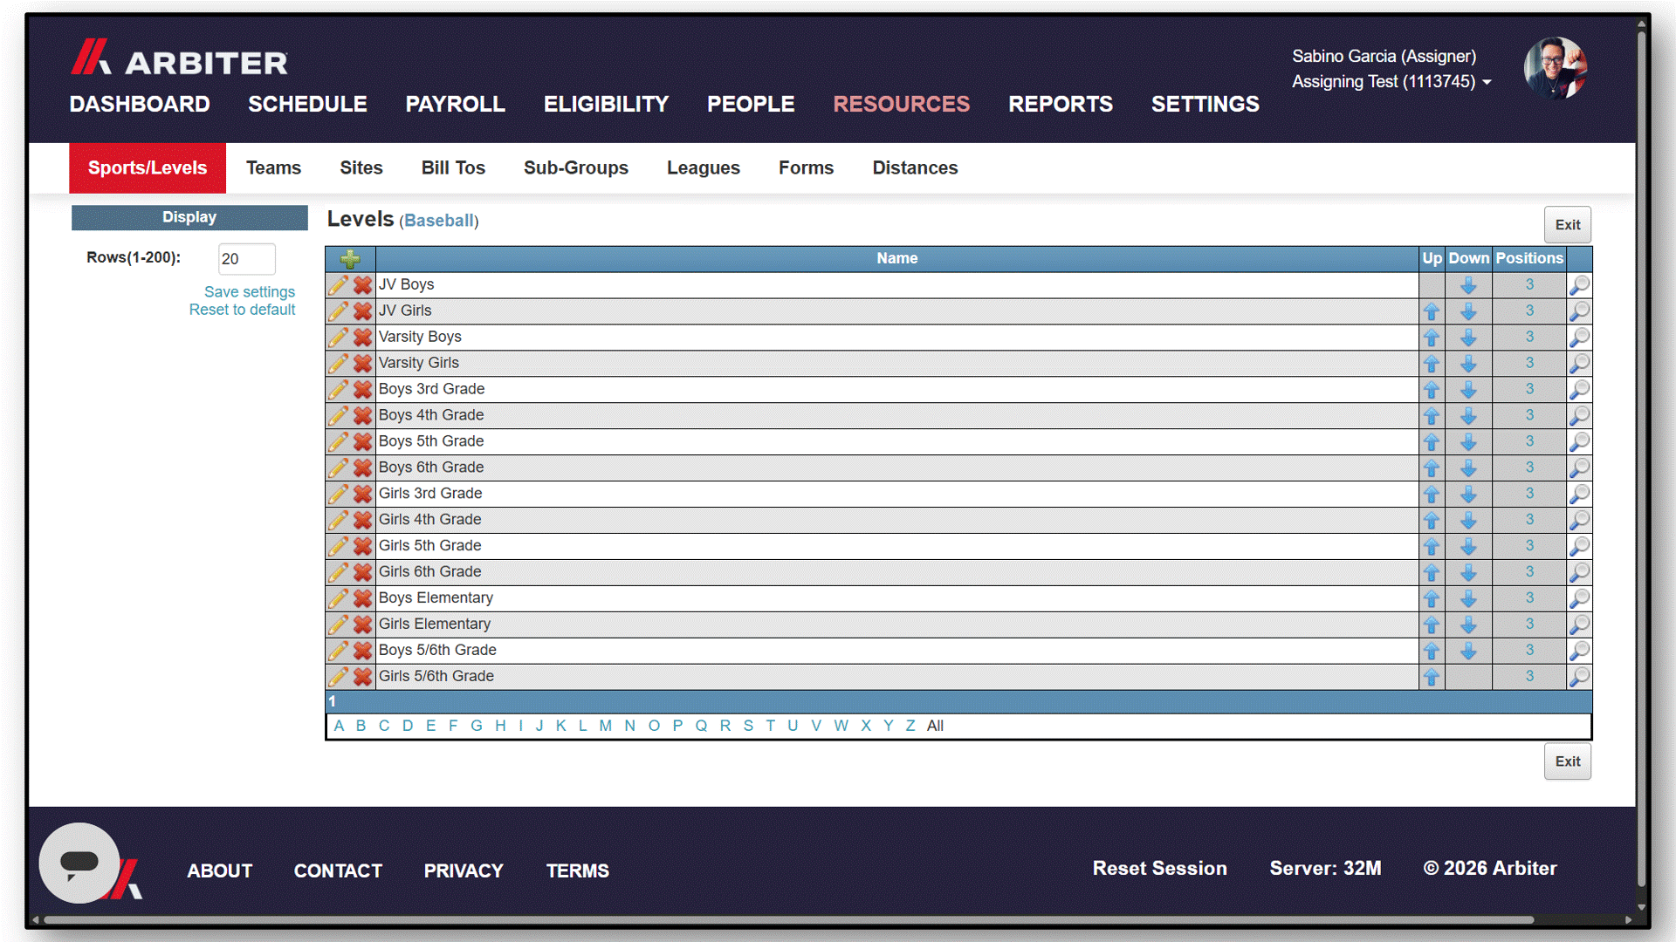Move Girls 3rd Grade down
The image size is (1676, 942).
[1468, 495]
